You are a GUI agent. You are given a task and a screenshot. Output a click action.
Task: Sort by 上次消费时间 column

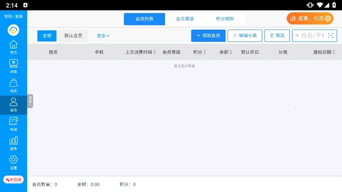141,52
